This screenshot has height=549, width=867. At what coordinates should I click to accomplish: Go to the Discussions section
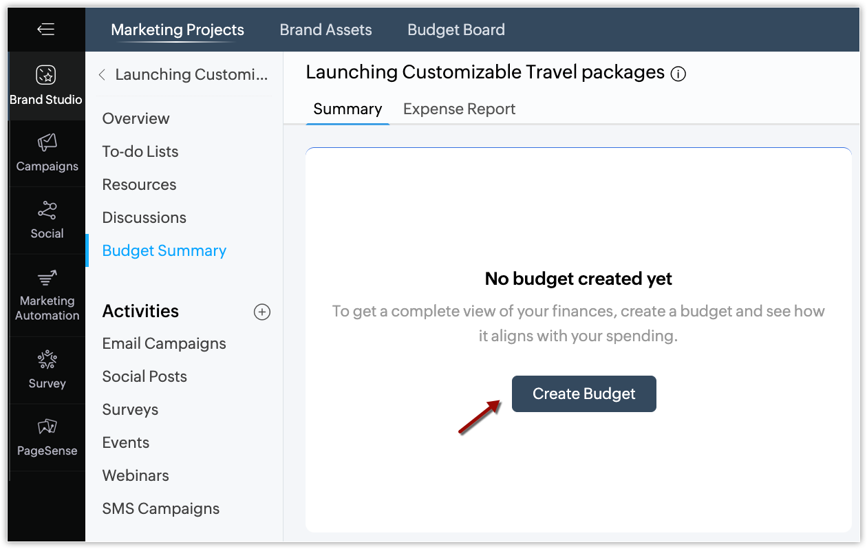pyautogui.click(x=144, y=217)
